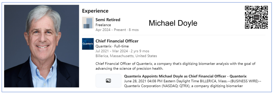Screen dimensions: 274x93
Task: Click the Freelance placeholder company logo
Action: (88, 23)
